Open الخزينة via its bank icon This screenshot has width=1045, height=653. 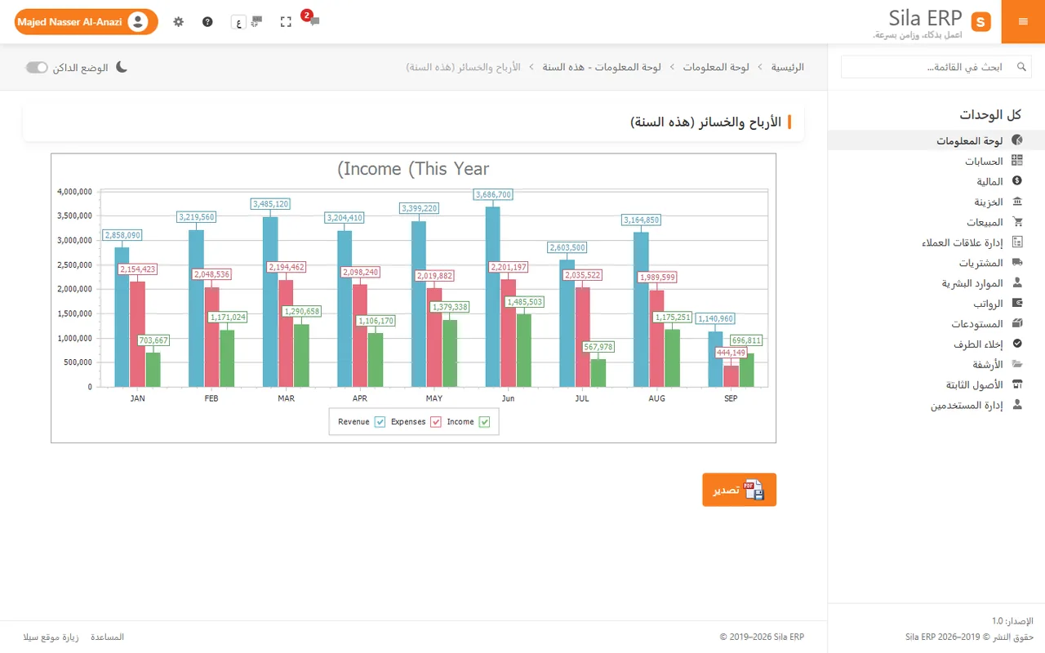click(x=1017, y=202)
